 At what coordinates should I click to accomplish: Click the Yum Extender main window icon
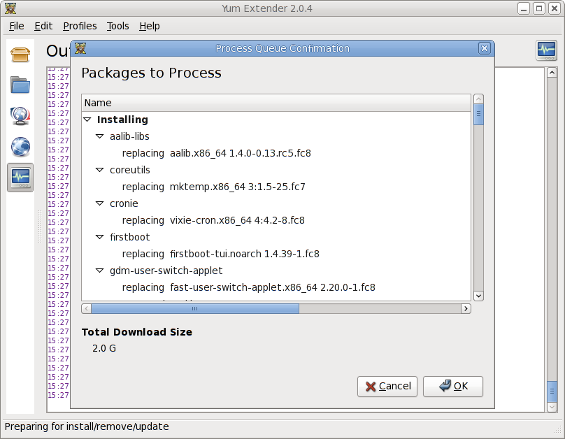tap(10, 8)
